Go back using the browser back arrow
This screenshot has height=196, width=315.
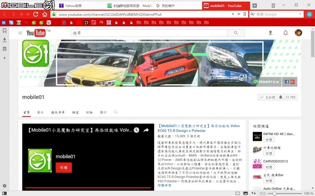click(x=5, y=14)
